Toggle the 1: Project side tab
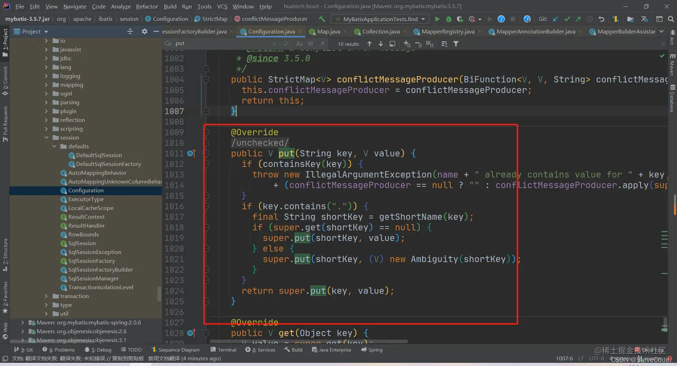This screenshot has width=677, height=366. click(5, 43)
